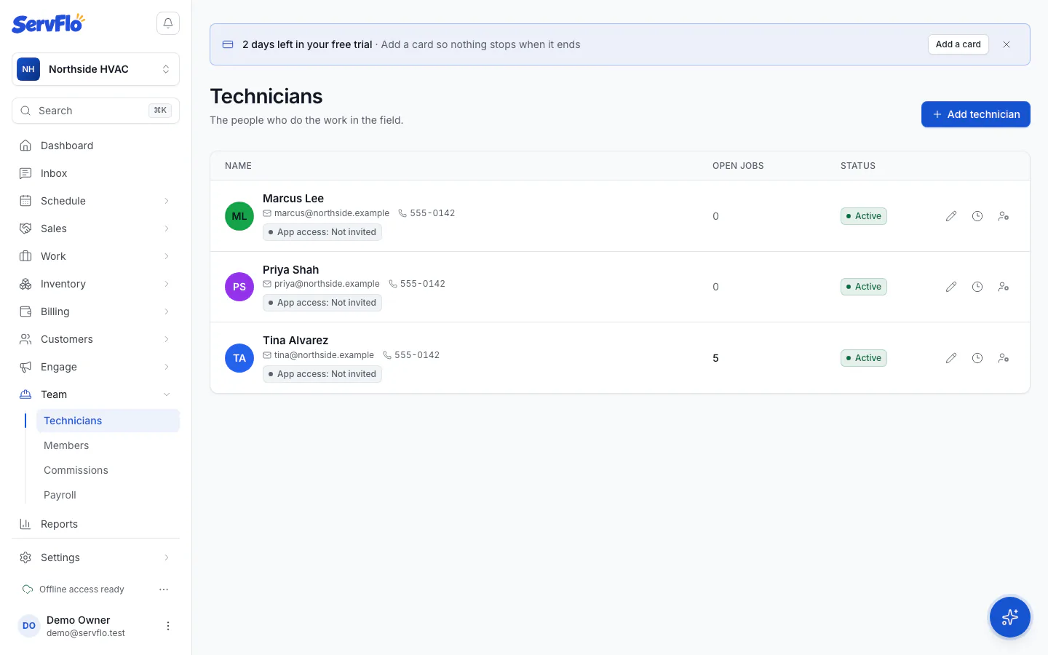
Task: Expand the Sales menu
Action: [x=96, y=229]
